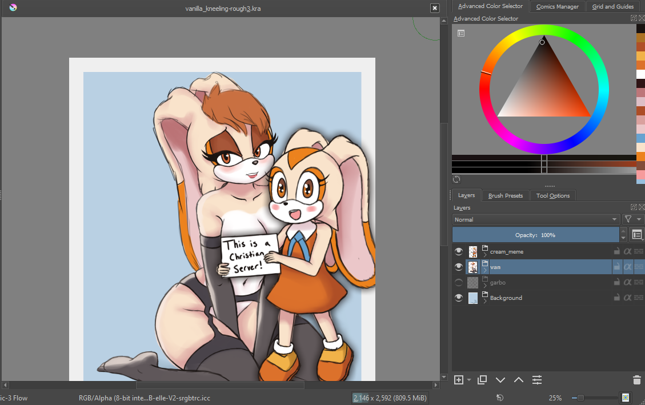Move the layer up
The height and width of the screenshot is (405, 645).
[519, 380]
